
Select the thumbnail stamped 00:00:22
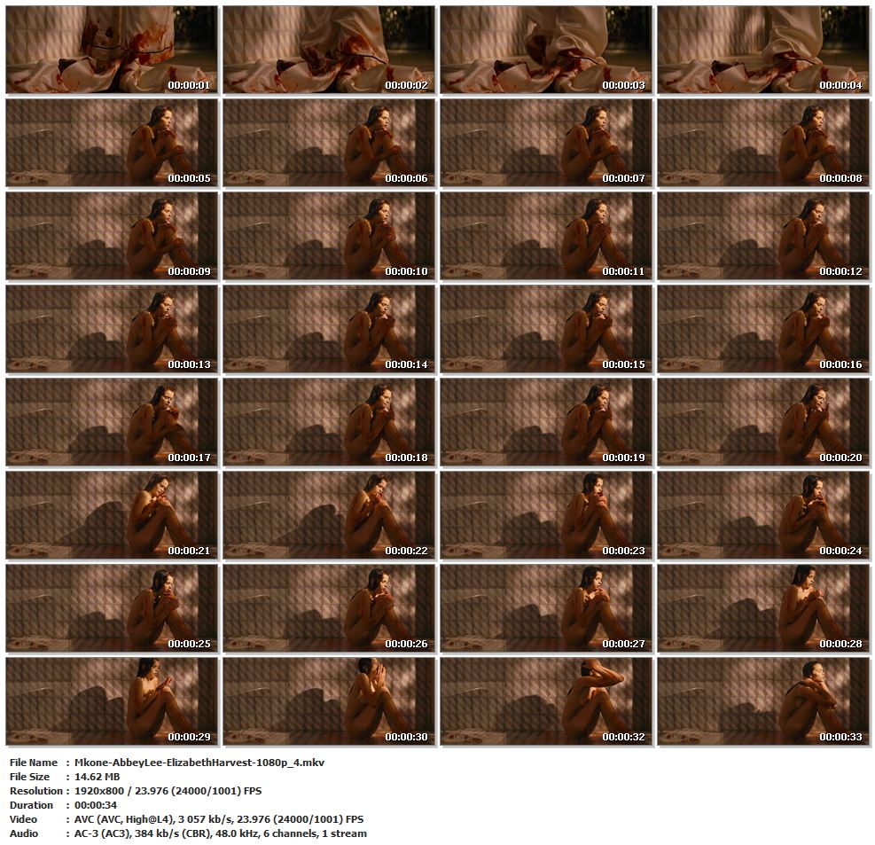click(x=329, y=515)
